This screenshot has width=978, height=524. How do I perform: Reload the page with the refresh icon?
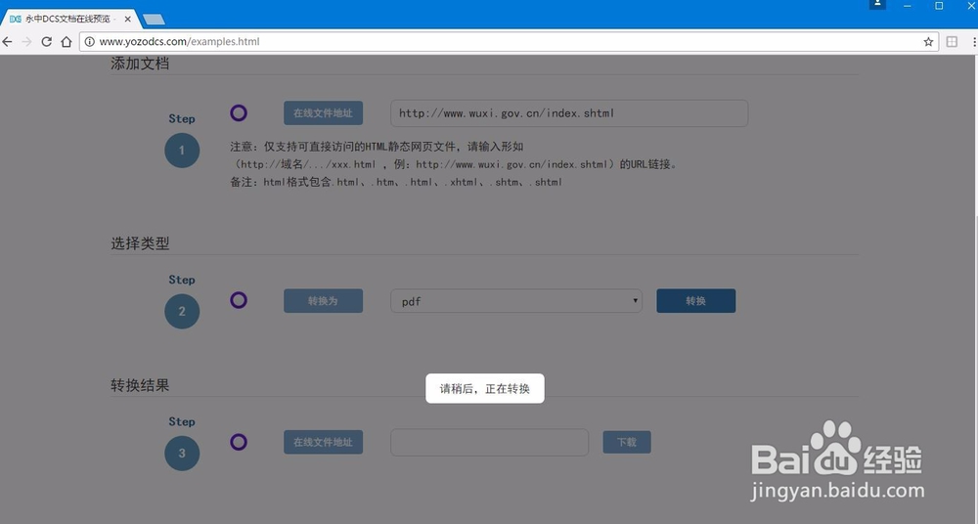(x=47, y=42)
